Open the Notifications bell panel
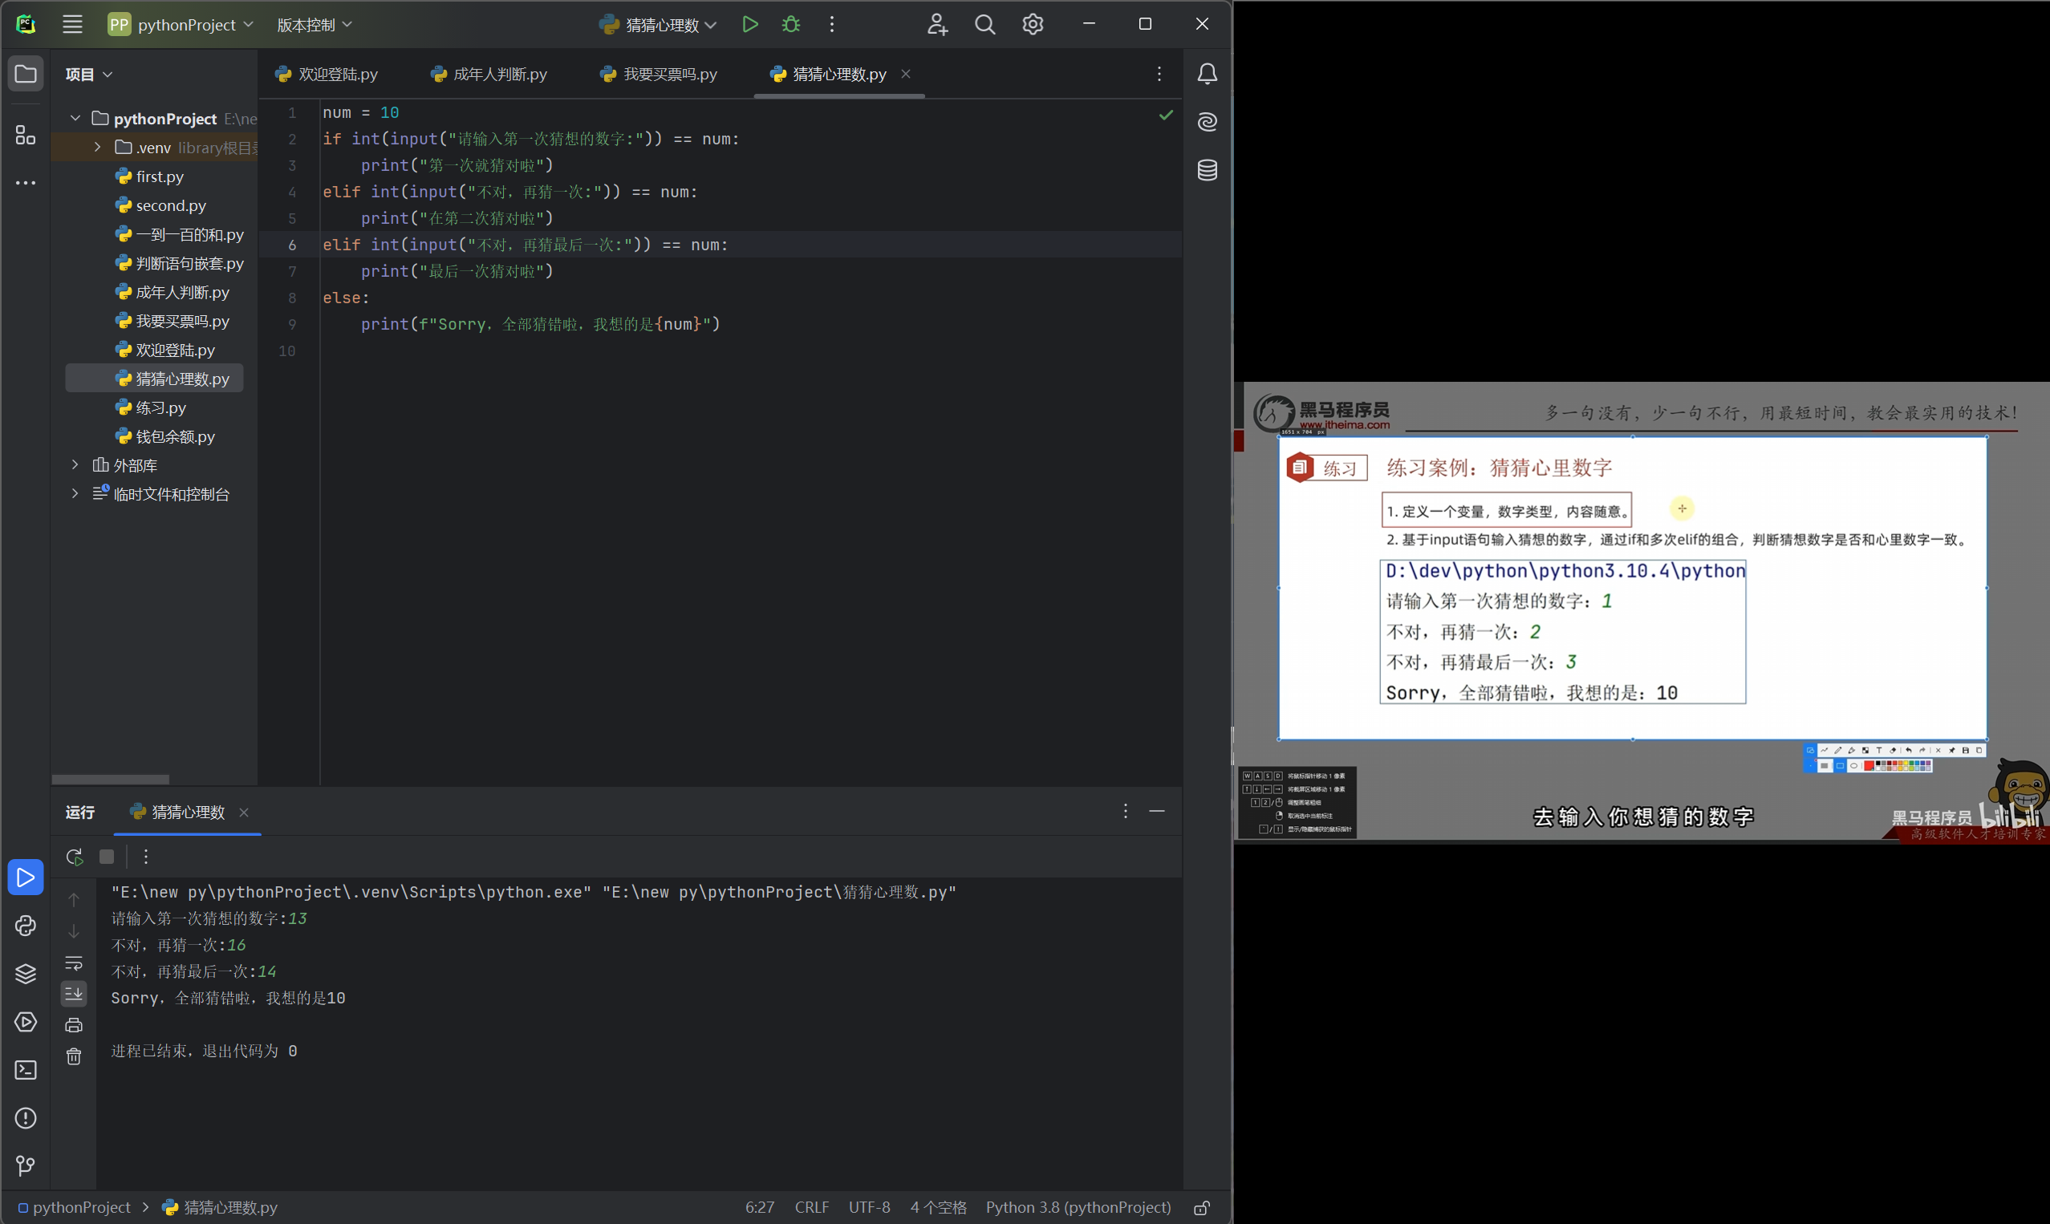 coord(1207,75)
